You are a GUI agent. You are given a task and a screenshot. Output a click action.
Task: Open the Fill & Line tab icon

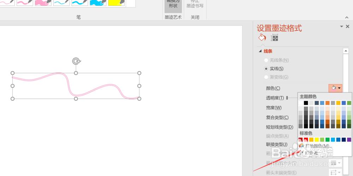click(x=262, y=37)
